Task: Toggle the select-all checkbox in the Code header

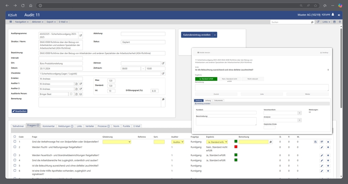Action: click(14, 137)
